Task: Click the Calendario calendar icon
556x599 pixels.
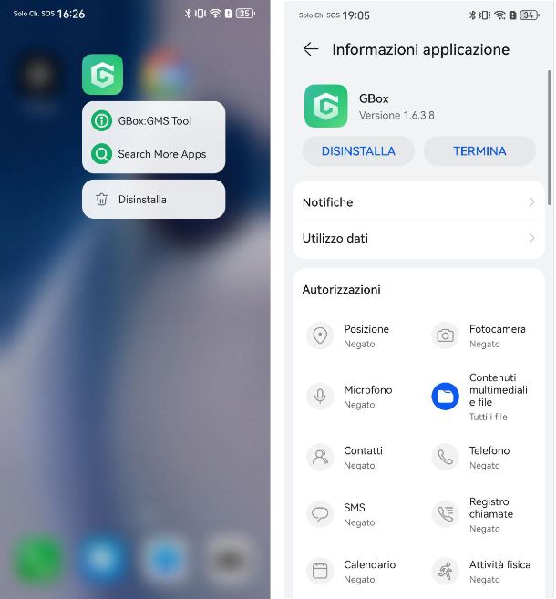Action: (320, 571)
